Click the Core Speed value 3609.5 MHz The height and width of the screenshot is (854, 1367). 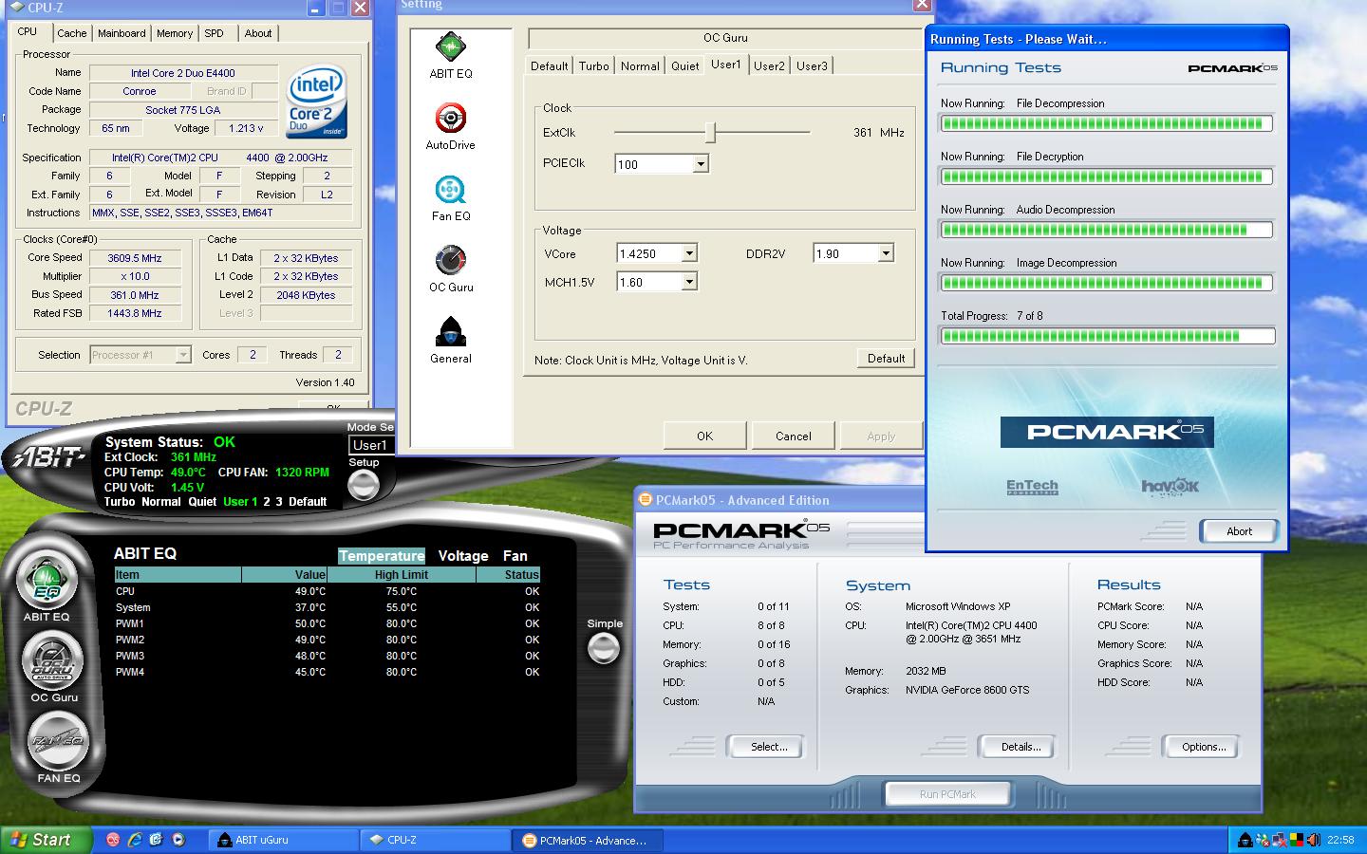pyautogui.click(x=135, y=258)
